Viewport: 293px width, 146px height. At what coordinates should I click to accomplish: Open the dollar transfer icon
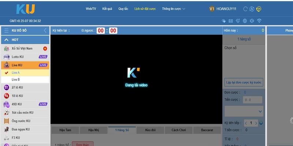[252, 9]
